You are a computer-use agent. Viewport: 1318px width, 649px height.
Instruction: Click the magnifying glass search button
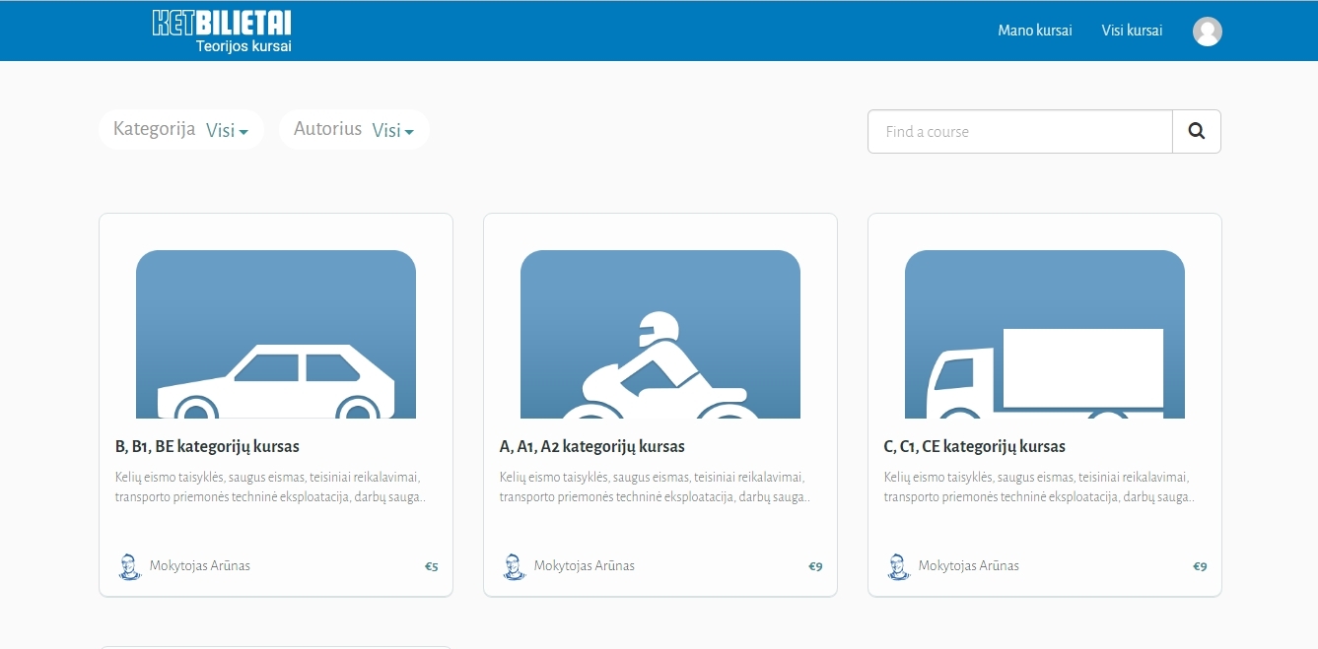1196,131
